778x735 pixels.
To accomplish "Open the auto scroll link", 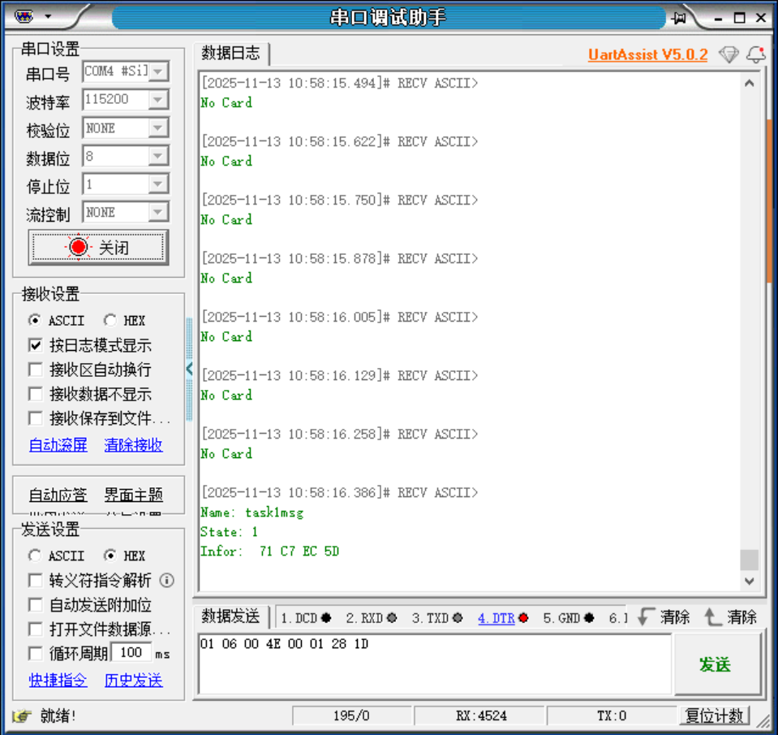I will (x=58, y=444).
